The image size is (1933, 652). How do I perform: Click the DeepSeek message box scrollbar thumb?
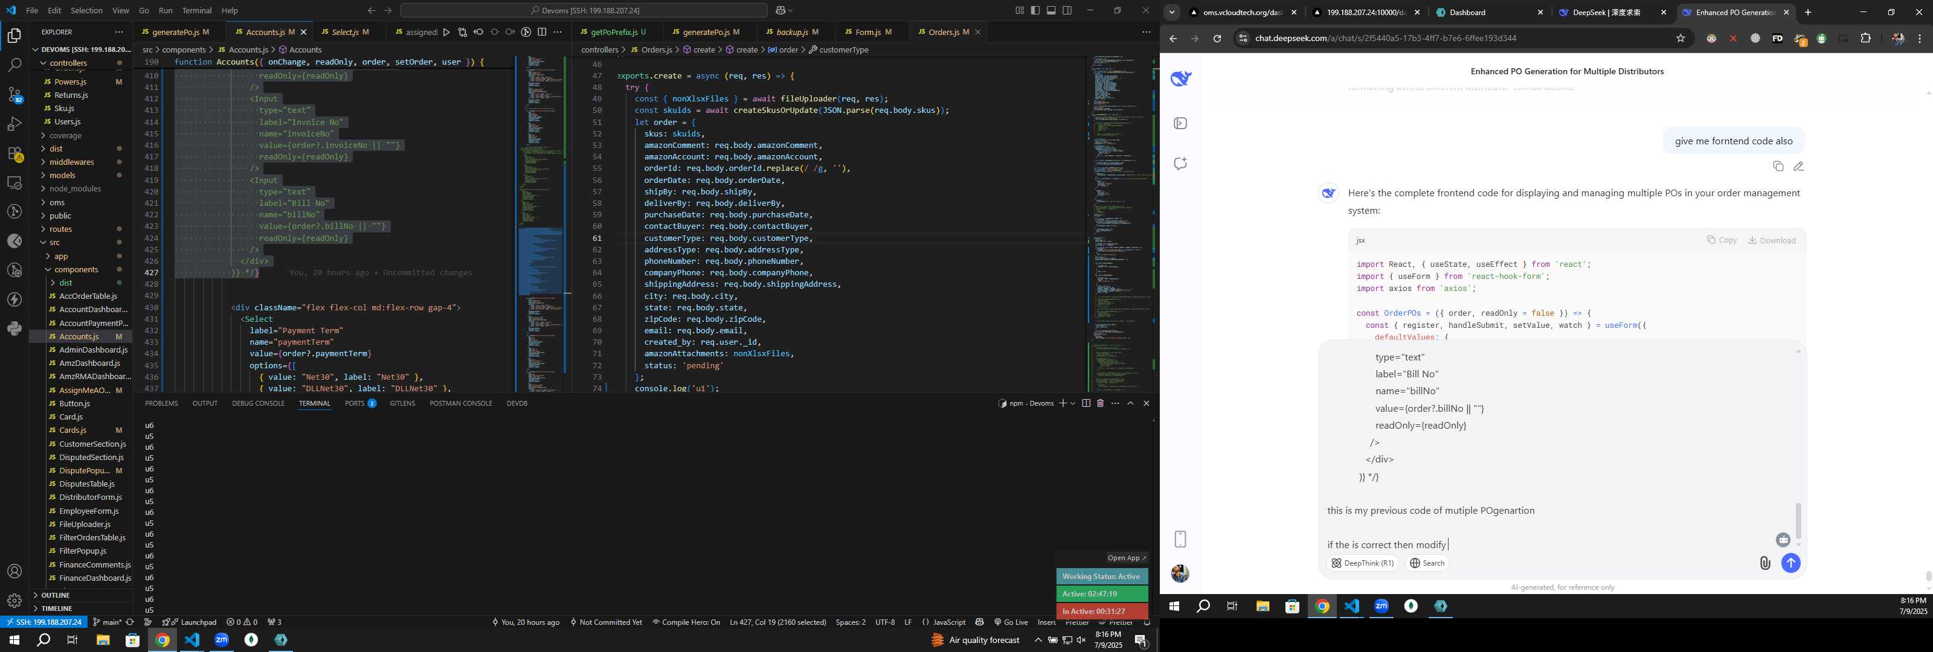tap(1798, 521)
